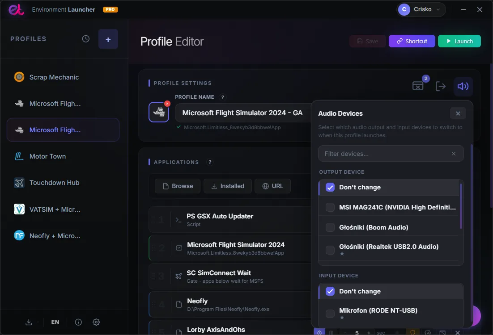Viewport: 493px width, 335px height.
Task: Select the VATSIM + Micr... profile
Action: [x=63, y=209]
